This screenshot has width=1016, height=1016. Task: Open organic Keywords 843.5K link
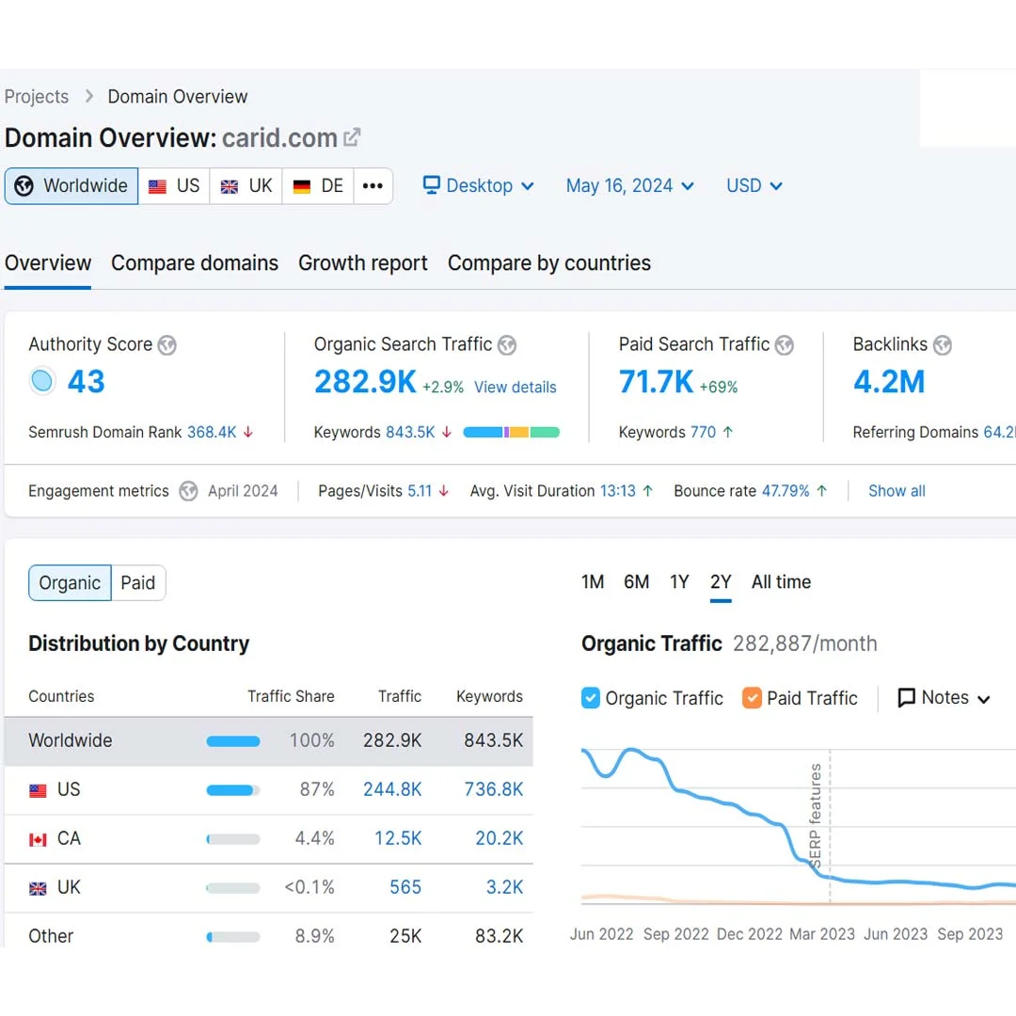point(410,432)
